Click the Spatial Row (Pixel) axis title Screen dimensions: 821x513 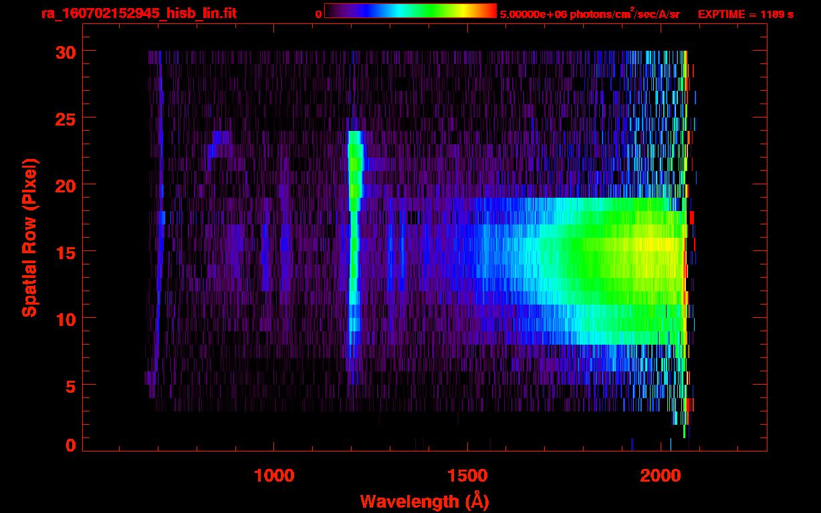[29, 237]
